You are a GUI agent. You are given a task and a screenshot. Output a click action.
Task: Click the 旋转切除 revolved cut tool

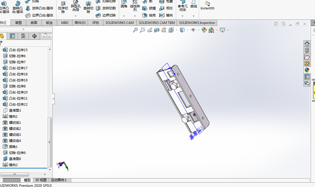[x=88, y=7]
